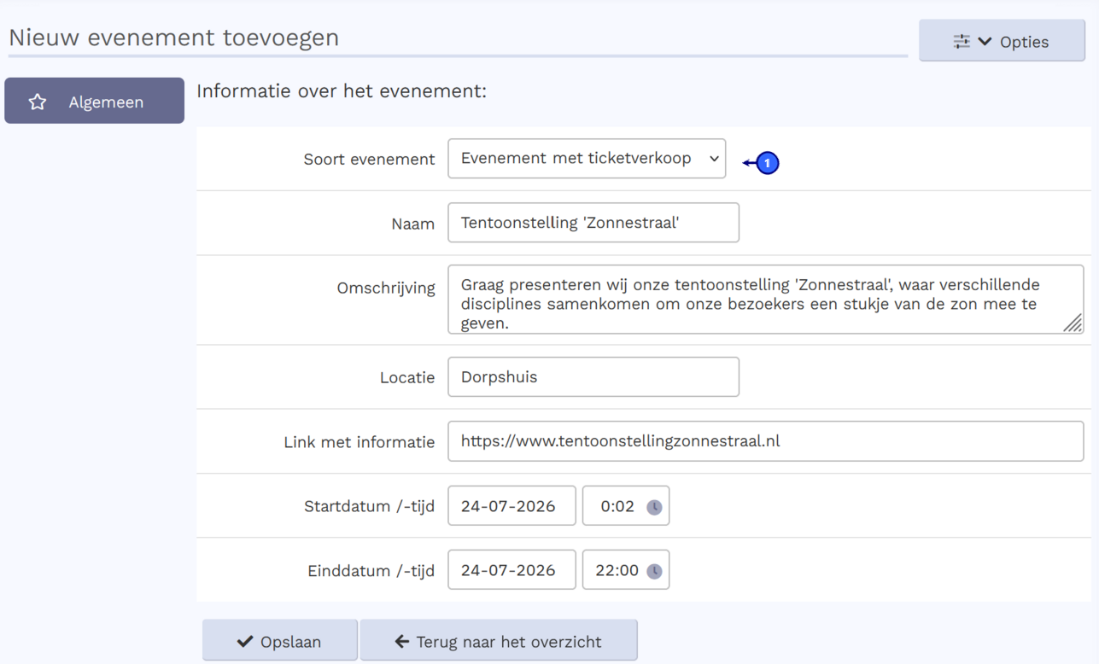1099x664 pixels.
Task: Click into the Omschrijving text area
Action: (766, 299)
